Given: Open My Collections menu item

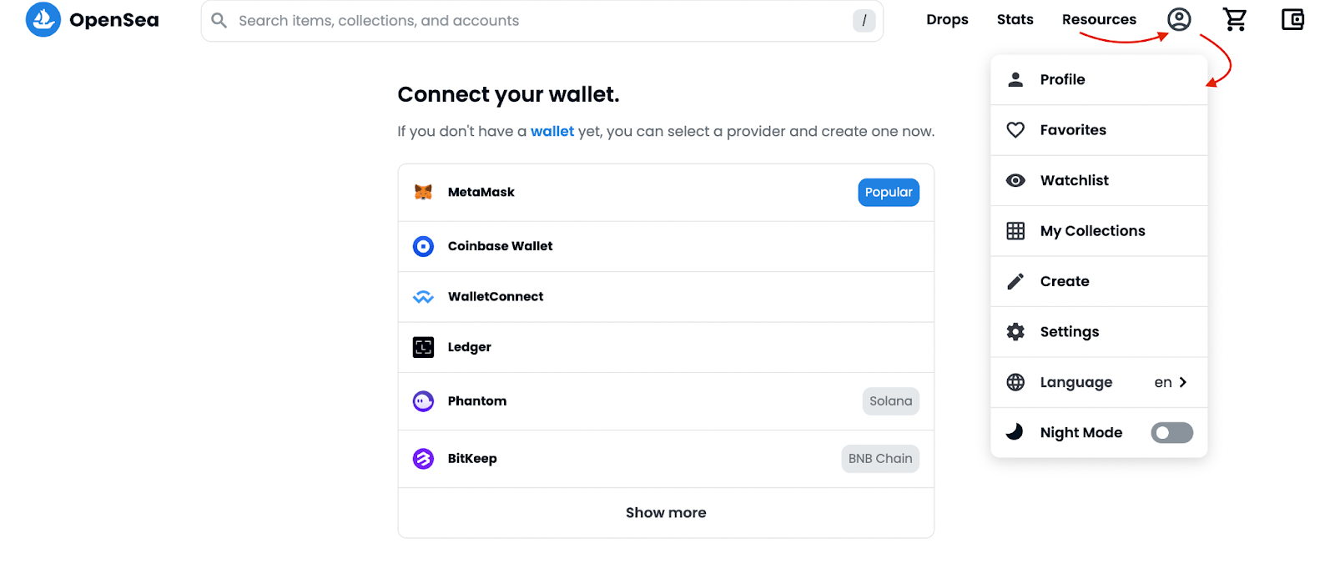Looking at the screenshot, I should pyautogui.click(x=1092, y=231).
